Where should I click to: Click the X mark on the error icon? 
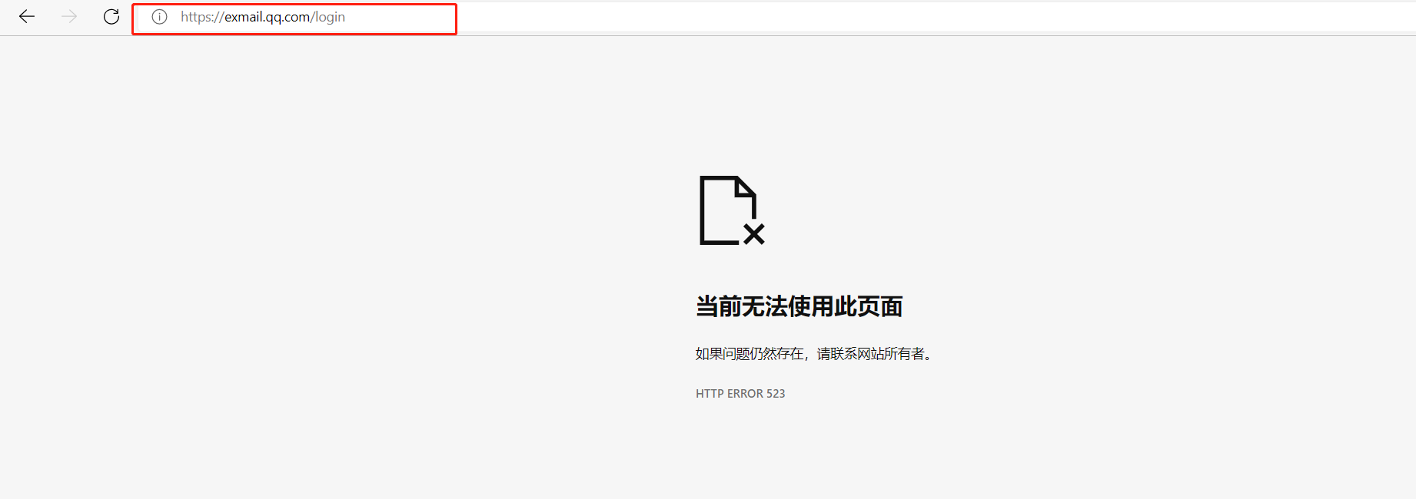click(x=754, y=234)
